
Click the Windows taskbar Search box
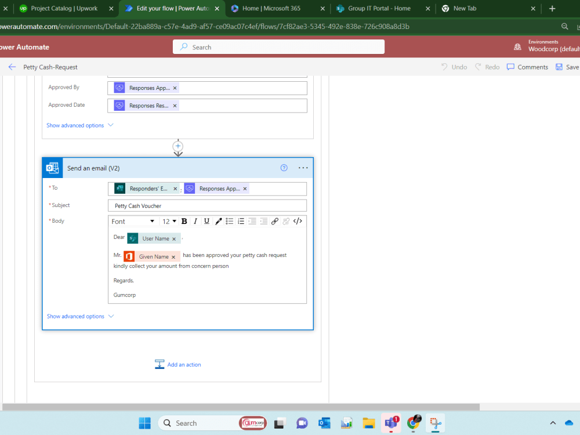click(x=213, y=423)
